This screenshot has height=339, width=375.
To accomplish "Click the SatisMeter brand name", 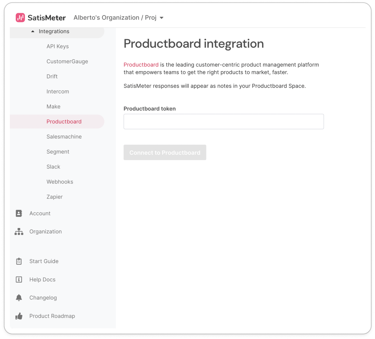I will coord(47,18).
